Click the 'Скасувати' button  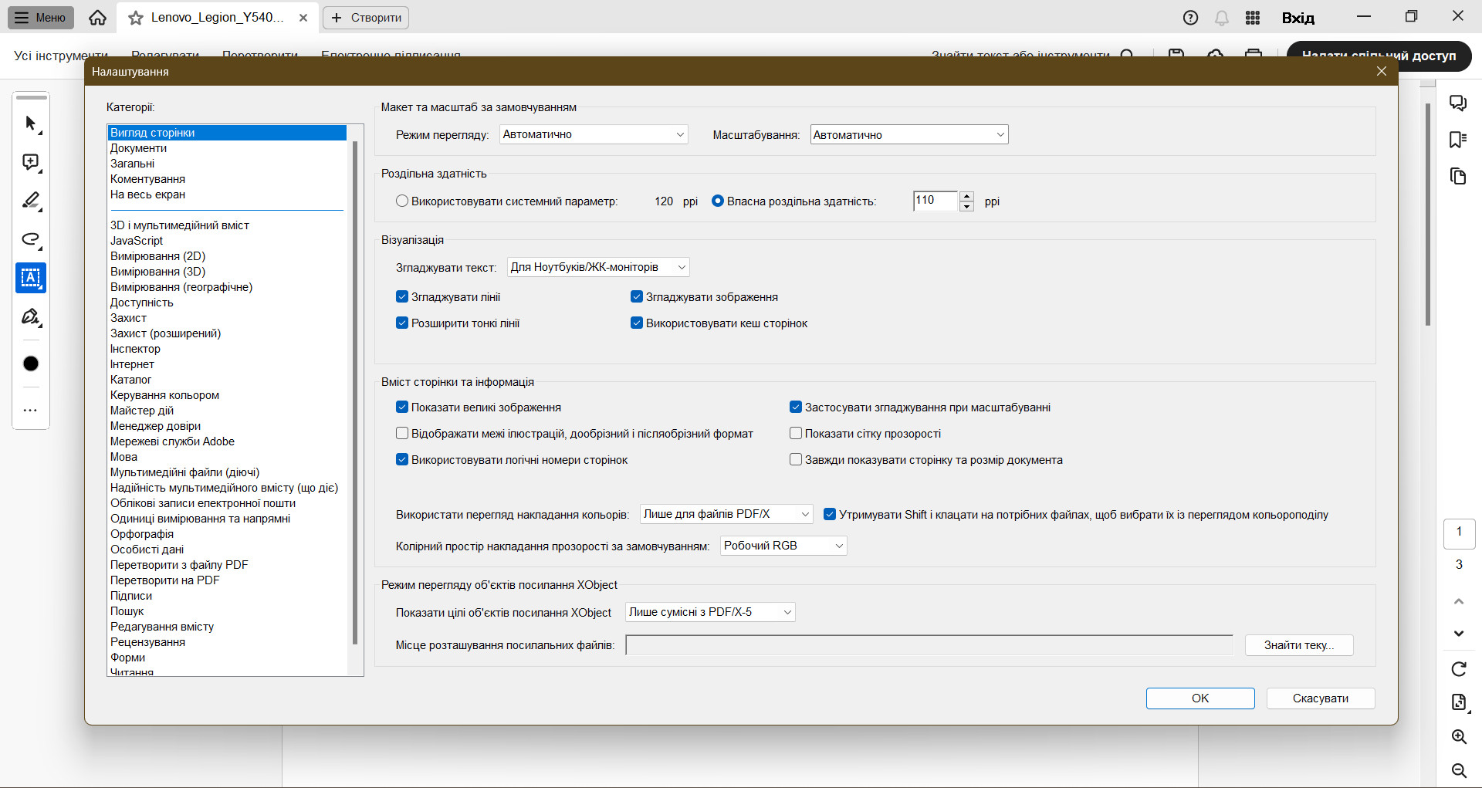pyautogui.click(x=1320, y=698)
